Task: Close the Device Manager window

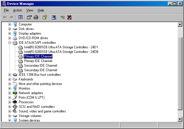Action: click(180, 4)
